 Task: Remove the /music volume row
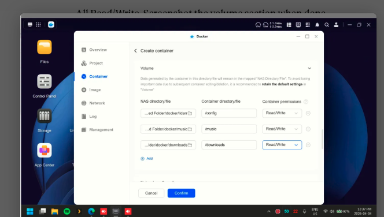308,129
